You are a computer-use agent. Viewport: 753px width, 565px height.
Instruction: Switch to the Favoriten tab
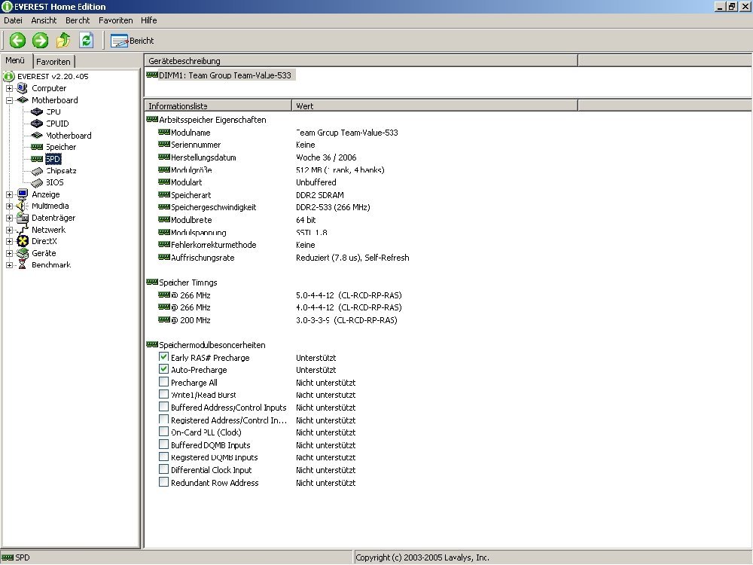coord(53,62)
